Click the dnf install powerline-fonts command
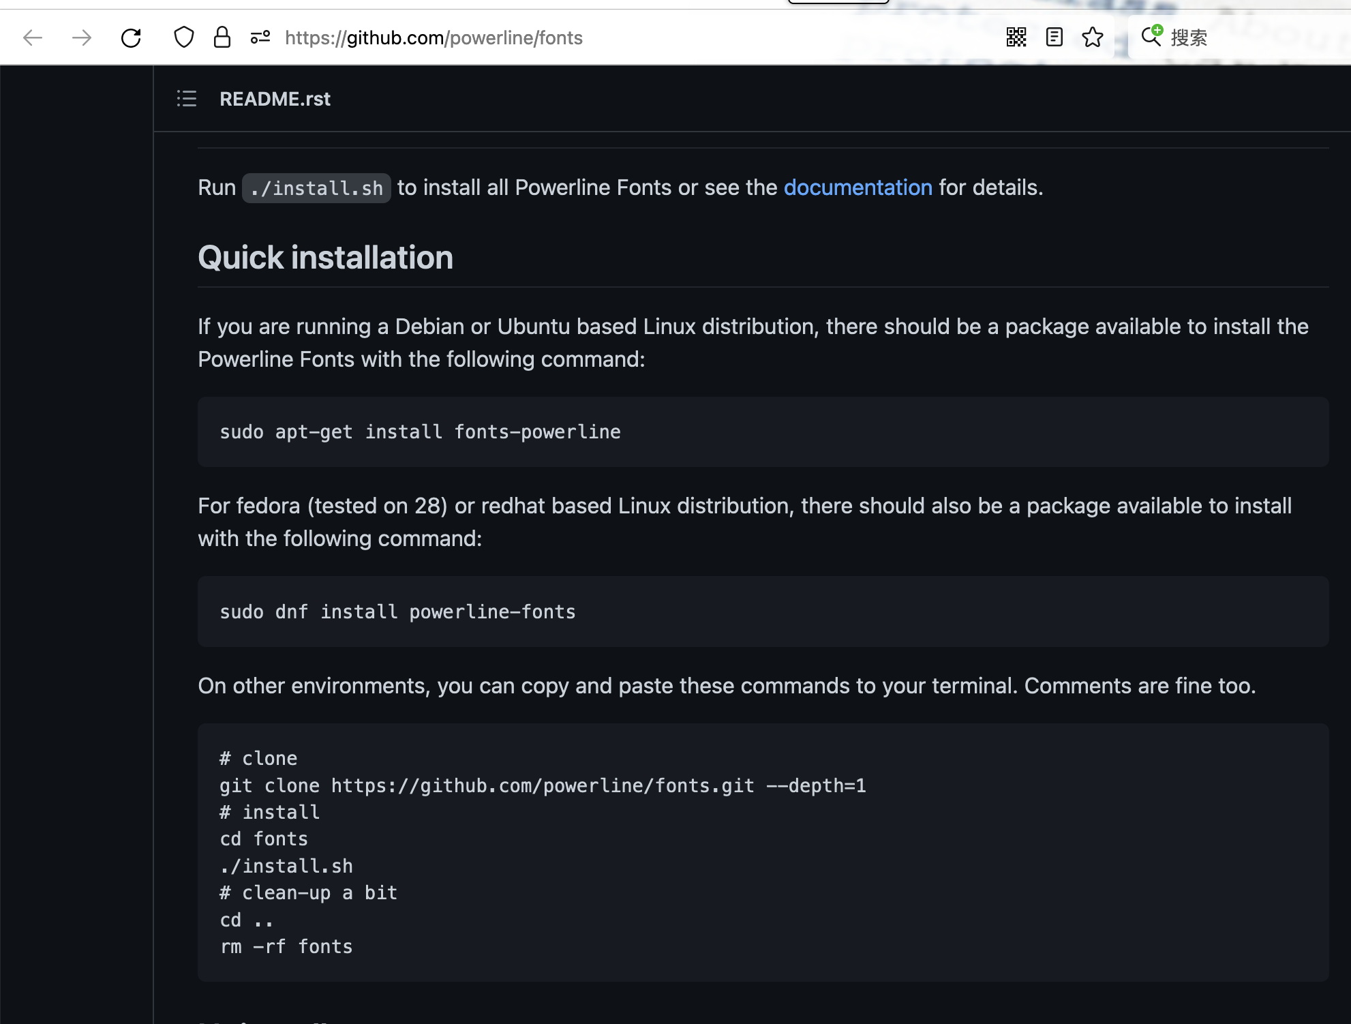 click(x=397, y=612)
